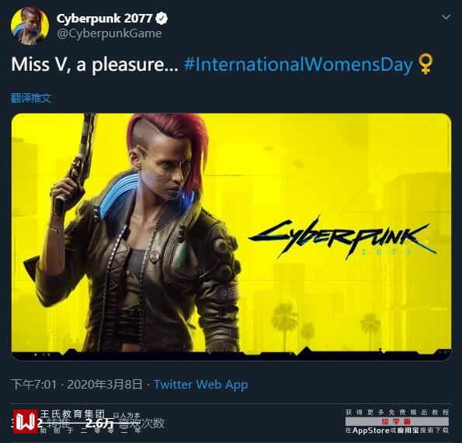
Task: Click the Miss V, a pleasure tweet text
Action: tap(95, 64)
